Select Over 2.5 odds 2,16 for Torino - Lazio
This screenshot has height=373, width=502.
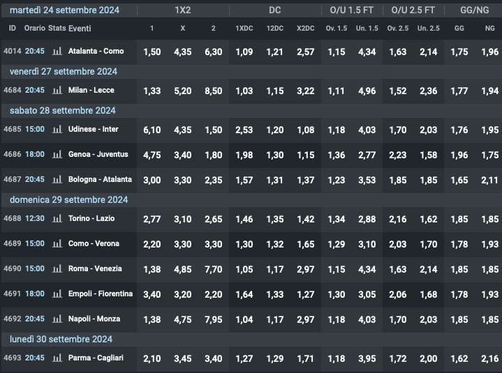tap(398, 219)
